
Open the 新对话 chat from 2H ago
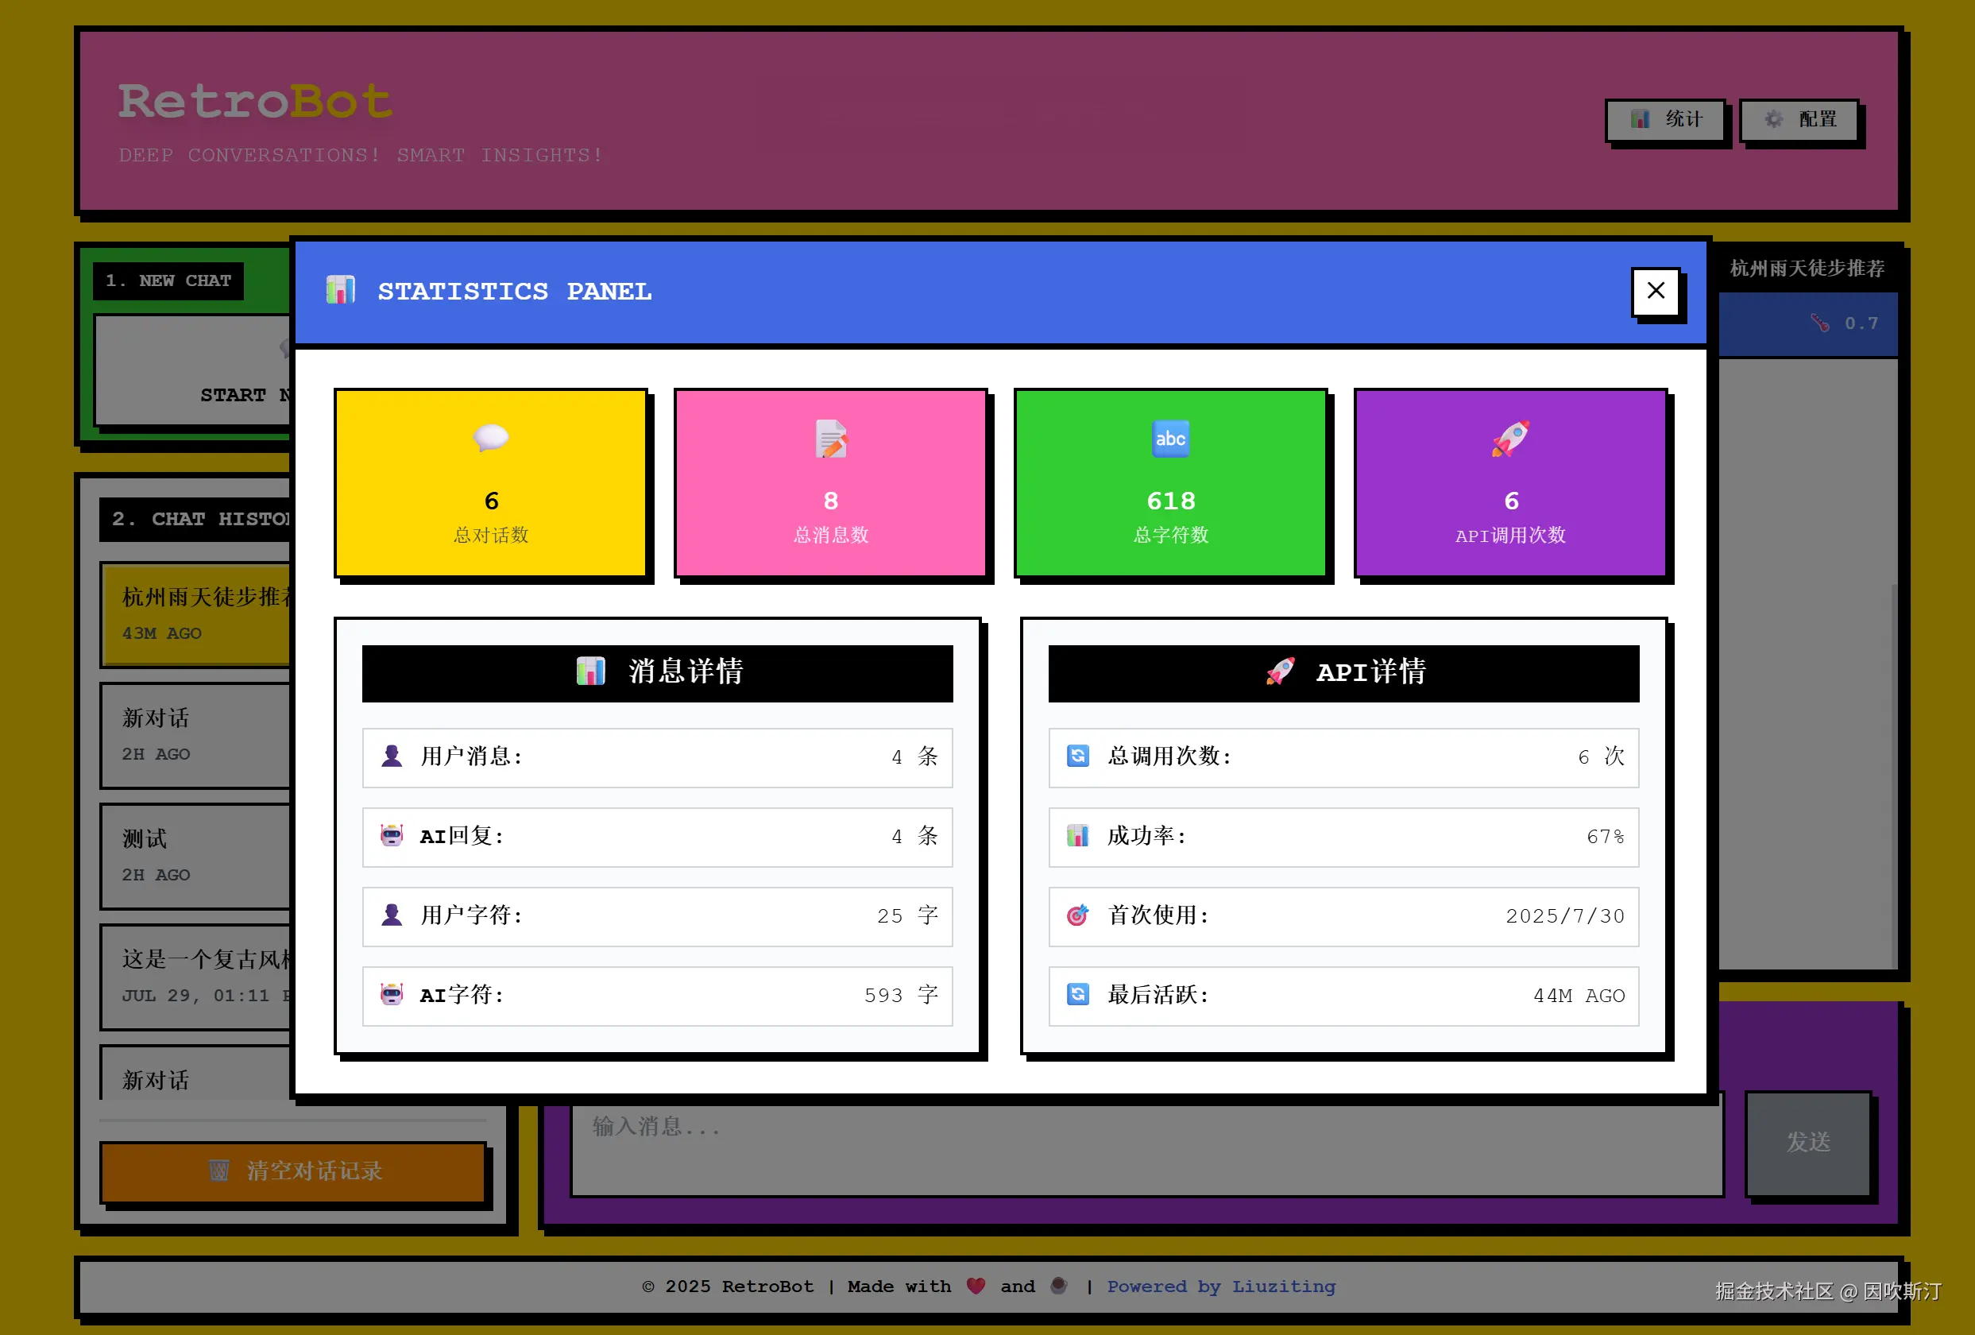(x=195, y=734)
